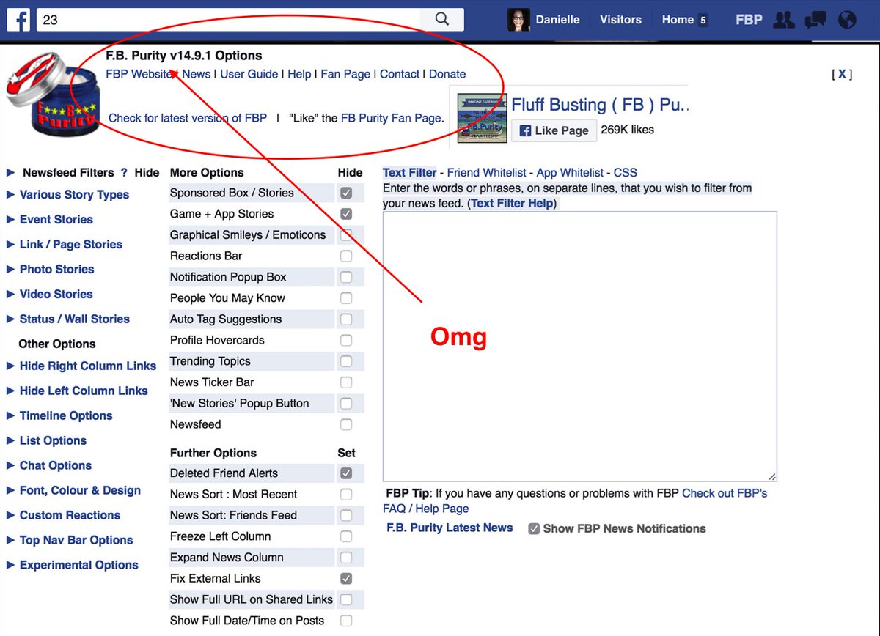Switch to Text Filter tab
Image resolution: width=880 pixels, height=636 pixels.
(410, 173)
